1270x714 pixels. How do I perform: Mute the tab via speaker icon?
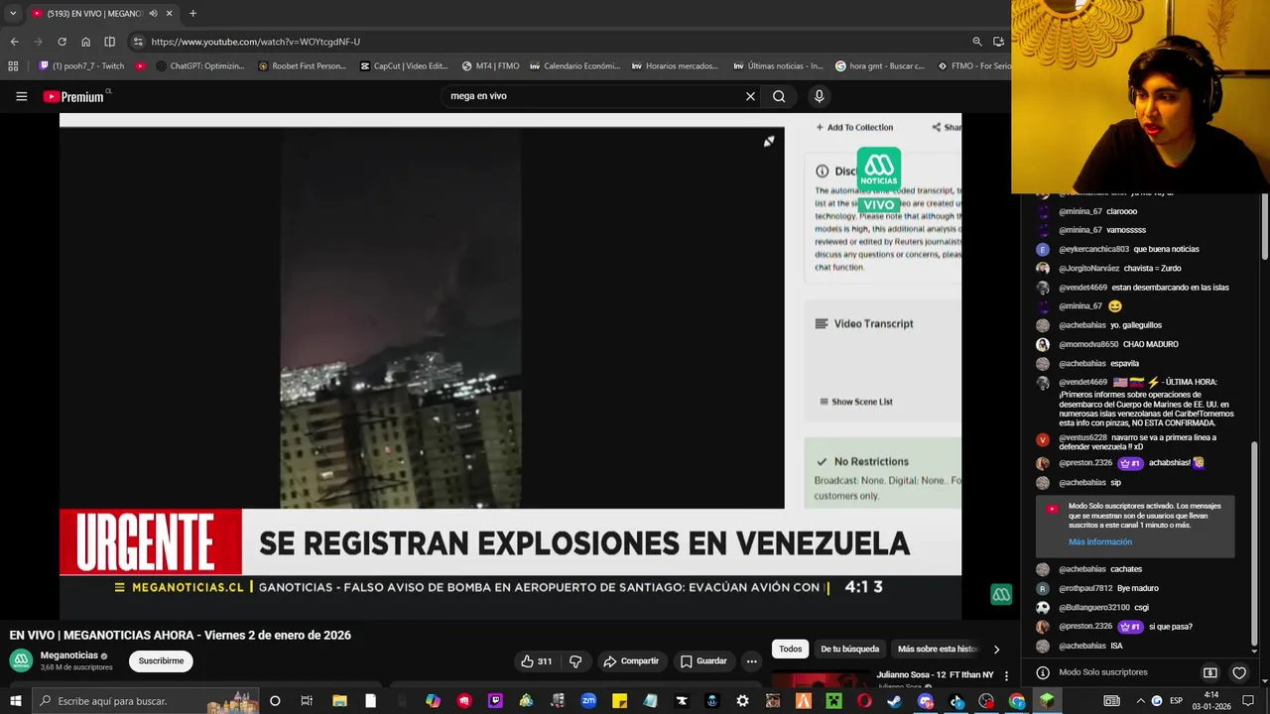tap(153, 13)
